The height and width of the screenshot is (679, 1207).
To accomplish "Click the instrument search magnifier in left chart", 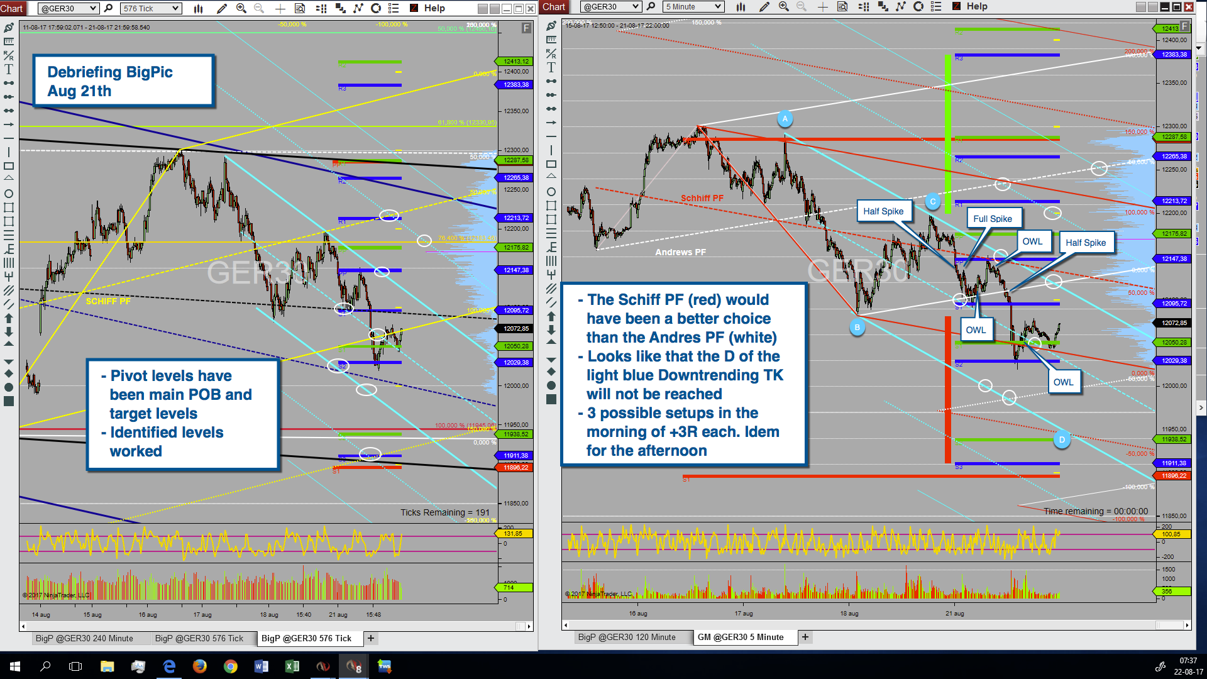I will coord(108,8).
